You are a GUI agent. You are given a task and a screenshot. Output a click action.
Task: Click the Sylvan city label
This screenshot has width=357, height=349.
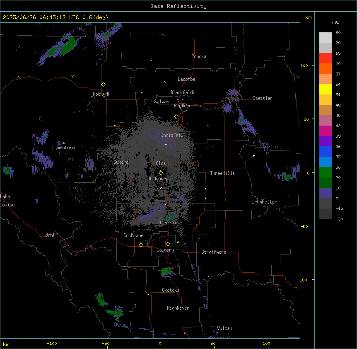pos(162,102)
